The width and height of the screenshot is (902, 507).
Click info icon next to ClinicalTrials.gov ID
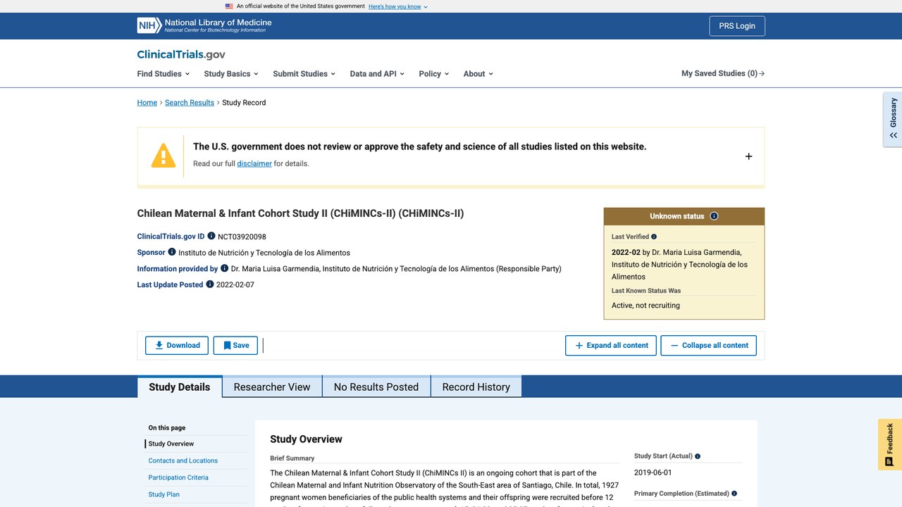click(x=211, y=236)
